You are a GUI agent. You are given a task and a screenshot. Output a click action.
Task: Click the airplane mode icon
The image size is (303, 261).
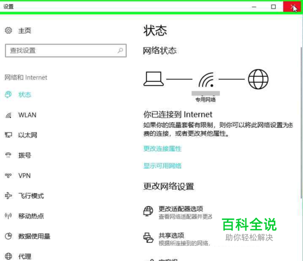pos(8,196)
